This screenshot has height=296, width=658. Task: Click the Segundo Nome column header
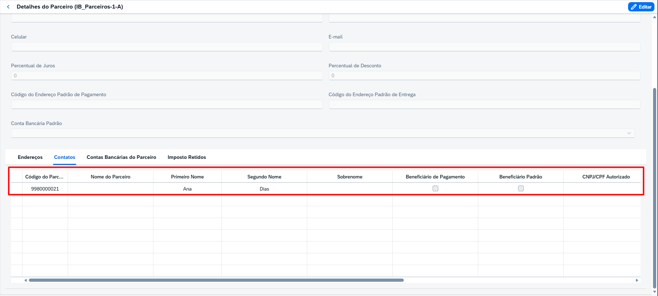pyautogui.click(x=264, y=177)
